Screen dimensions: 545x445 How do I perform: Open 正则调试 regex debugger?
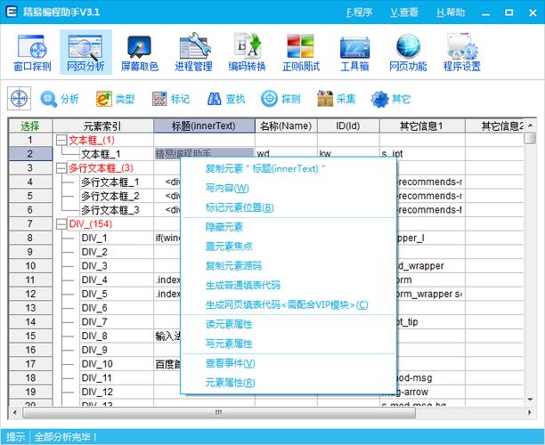point(301,53)
